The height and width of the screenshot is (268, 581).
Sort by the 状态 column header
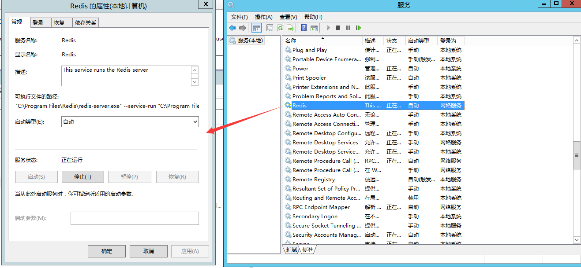pyautogui.click(x=394, y=40)
